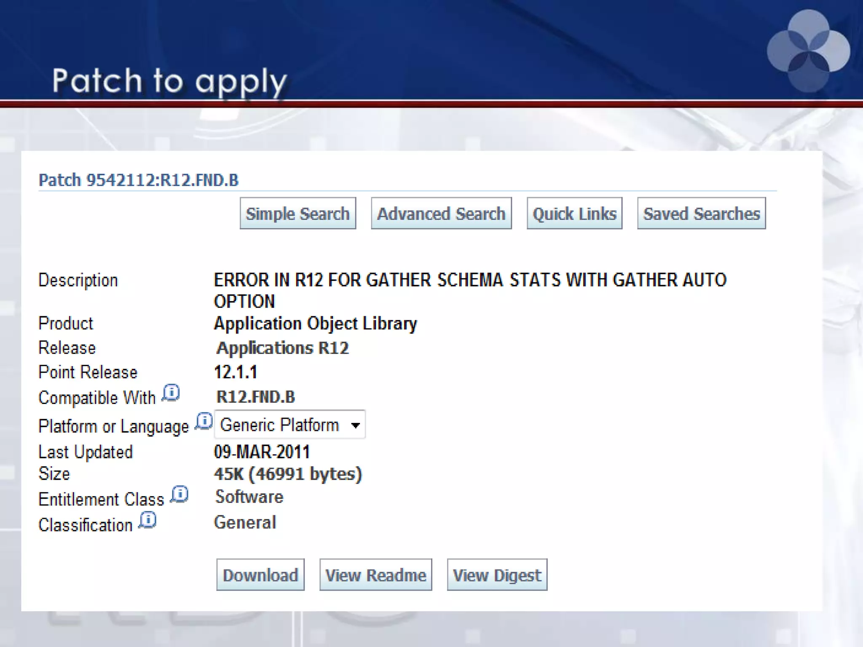The image size is (863, 647).
Task: Click the R12.FND.B compatibility link
Action: point(255,397)
